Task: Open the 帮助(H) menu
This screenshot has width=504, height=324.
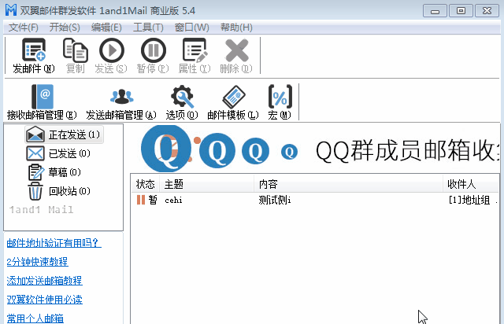Action: point(236,28)
